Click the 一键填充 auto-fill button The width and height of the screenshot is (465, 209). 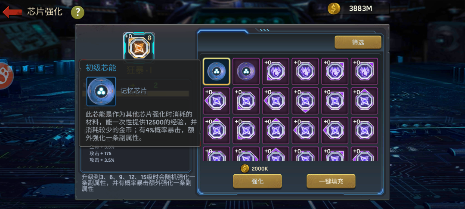click(331, 181)
